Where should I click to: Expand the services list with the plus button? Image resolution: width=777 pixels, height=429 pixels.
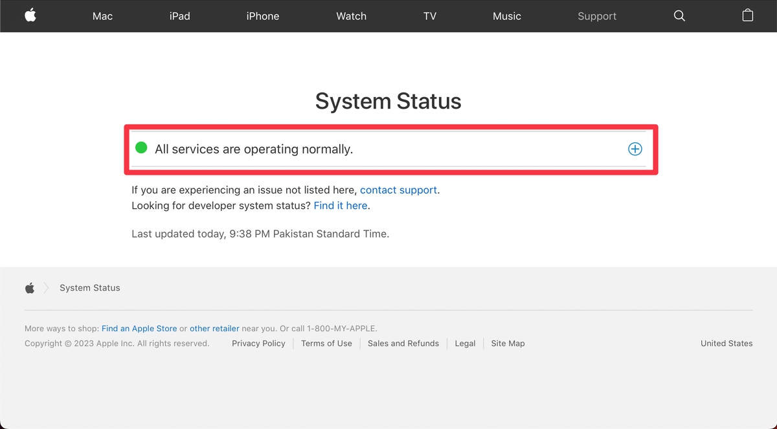click(x=635, y=149)
